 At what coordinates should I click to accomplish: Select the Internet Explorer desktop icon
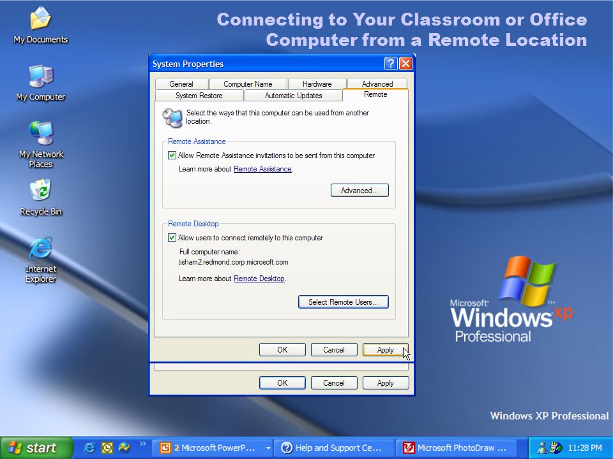tap(41, 258)
